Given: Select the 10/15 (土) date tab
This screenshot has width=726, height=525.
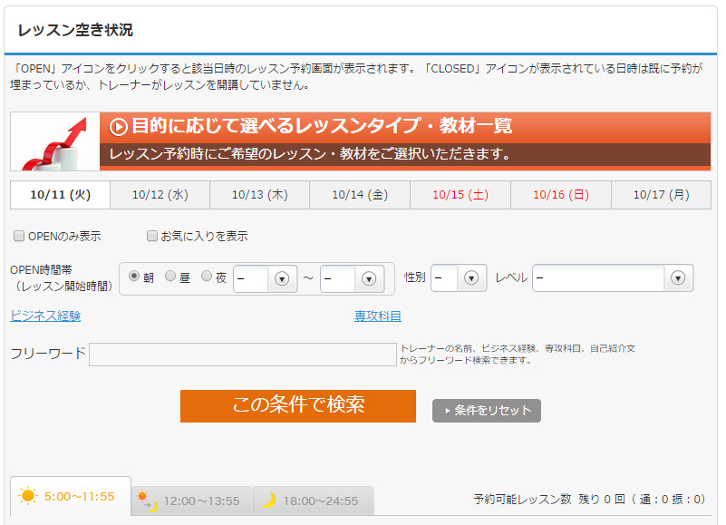Looking at the screenshot, I should tap(460, 195).
